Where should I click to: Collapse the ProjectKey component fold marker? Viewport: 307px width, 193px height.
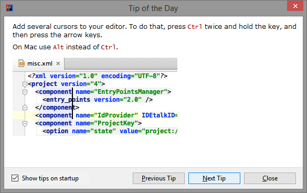(25, 124)
